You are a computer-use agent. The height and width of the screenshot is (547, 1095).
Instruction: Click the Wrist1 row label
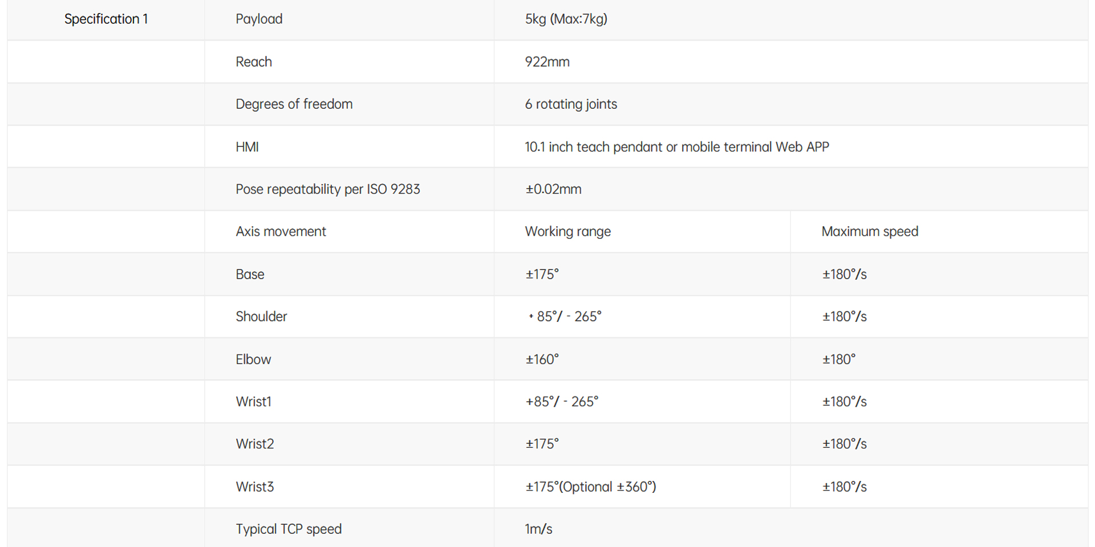click(253, 402)
